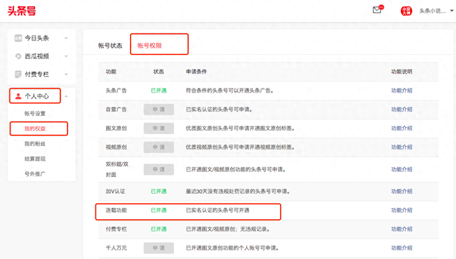Collapse the 个人中心 menu arrow

66,96
